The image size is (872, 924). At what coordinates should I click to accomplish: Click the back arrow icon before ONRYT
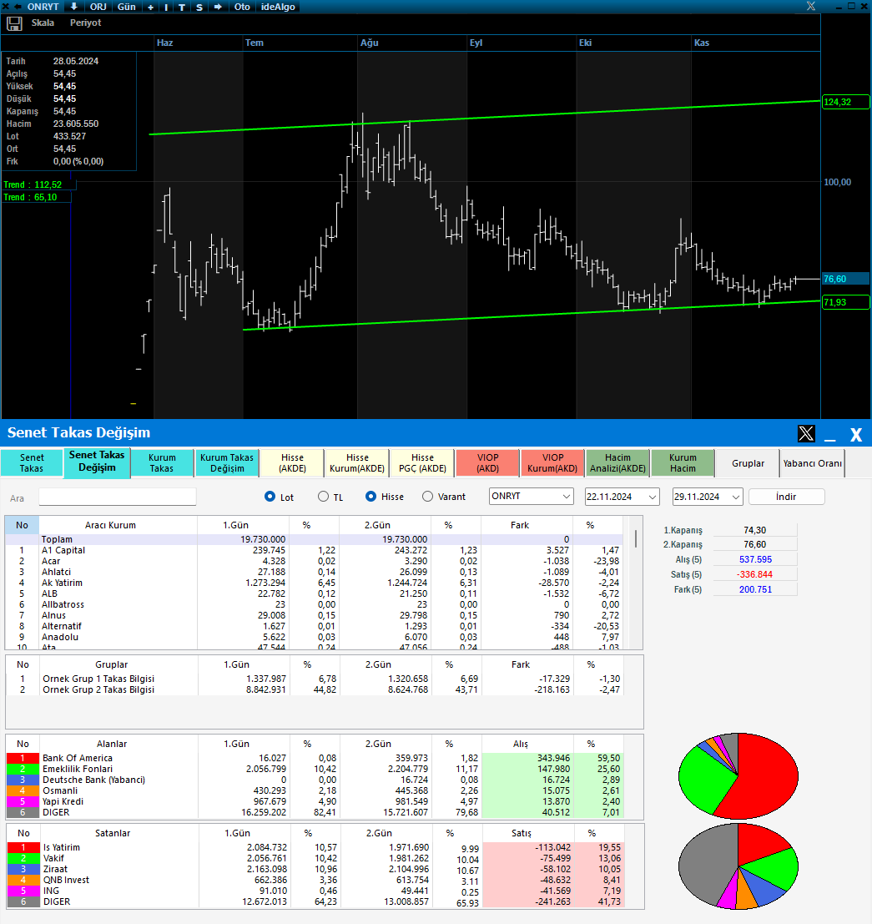18,7
